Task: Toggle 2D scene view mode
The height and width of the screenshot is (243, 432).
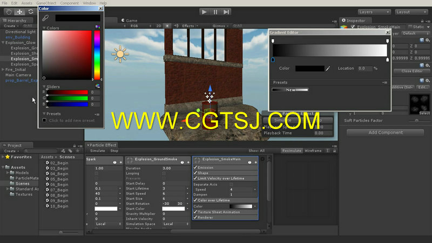Action: point(159,25)
